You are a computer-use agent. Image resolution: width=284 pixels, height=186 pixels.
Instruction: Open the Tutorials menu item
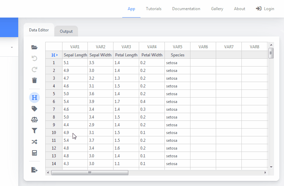[154, 9]
